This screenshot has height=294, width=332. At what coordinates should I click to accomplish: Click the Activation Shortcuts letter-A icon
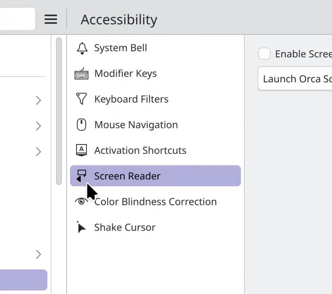tap(81, 150)
